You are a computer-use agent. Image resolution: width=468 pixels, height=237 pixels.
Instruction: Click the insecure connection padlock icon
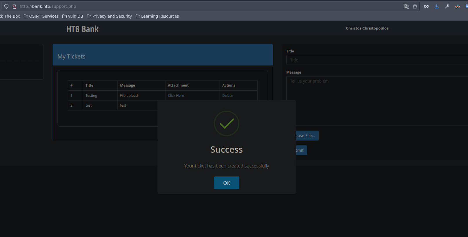[x=14, y=6]
